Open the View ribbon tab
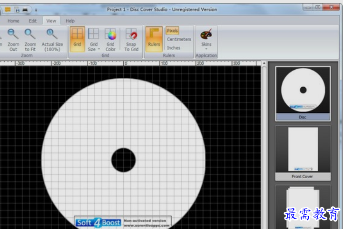 51,21
